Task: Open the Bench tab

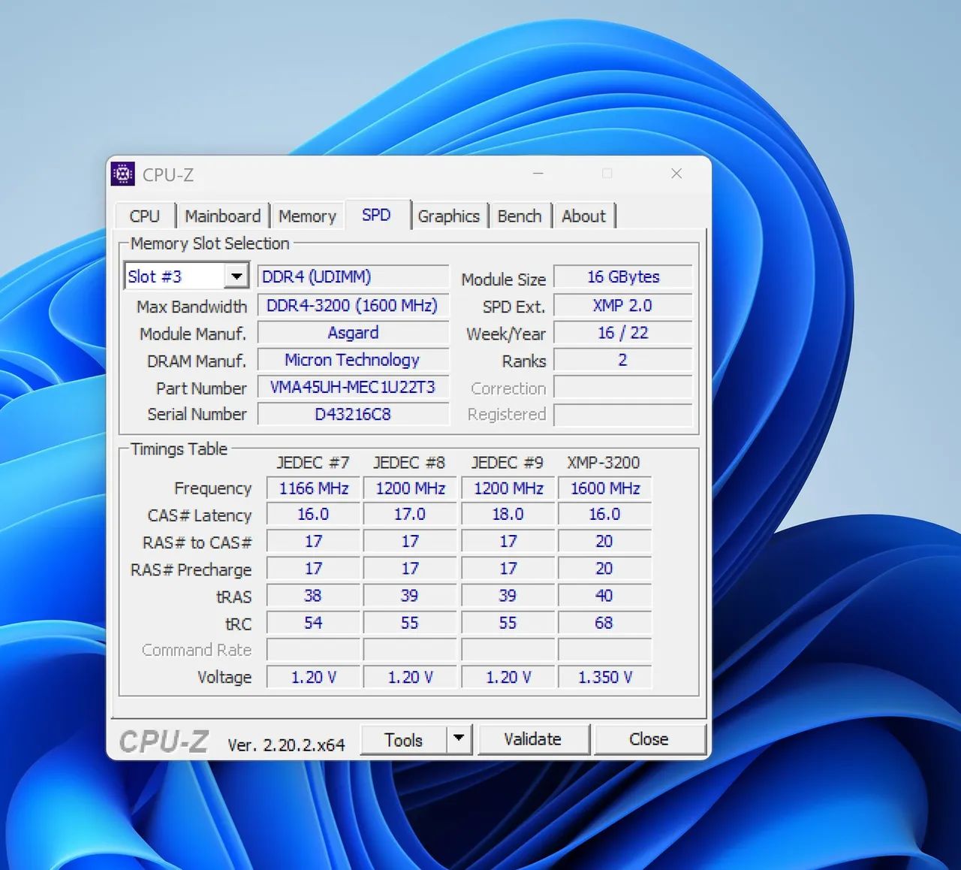Action: click(x=520, y=216)
